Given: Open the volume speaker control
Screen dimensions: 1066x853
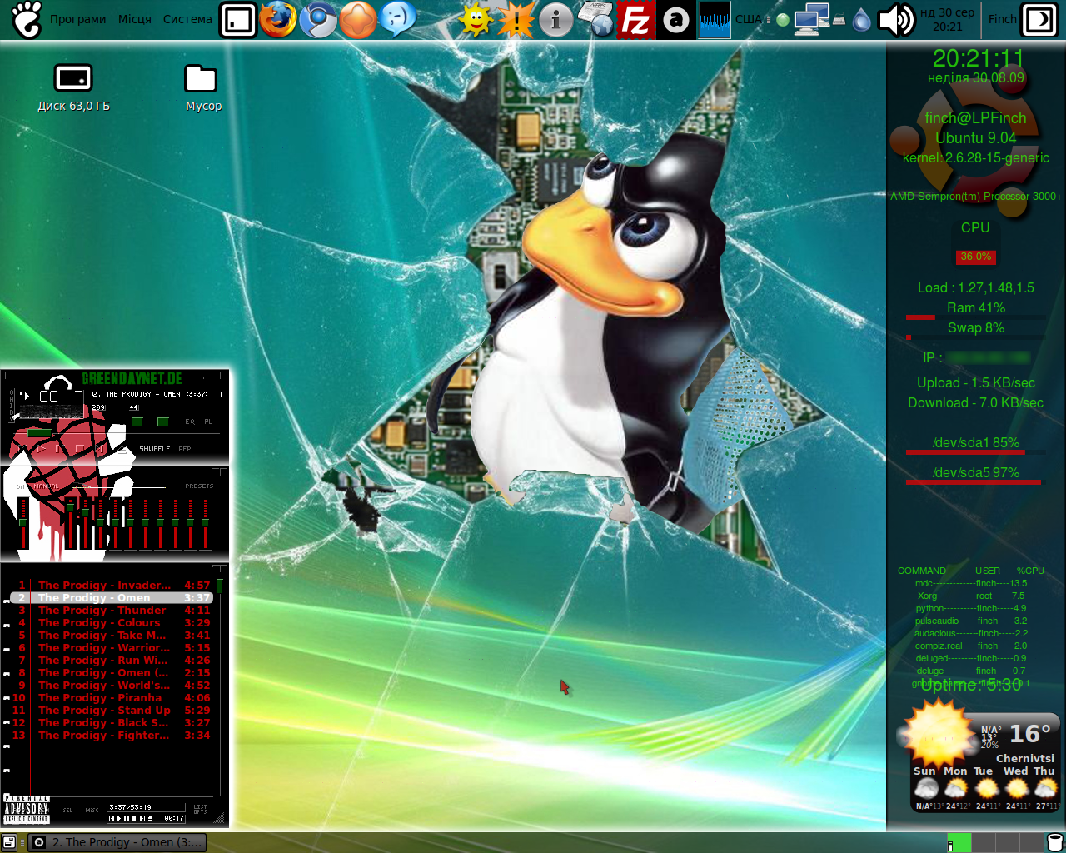Looking at the screenshot, I should point(896,20).
